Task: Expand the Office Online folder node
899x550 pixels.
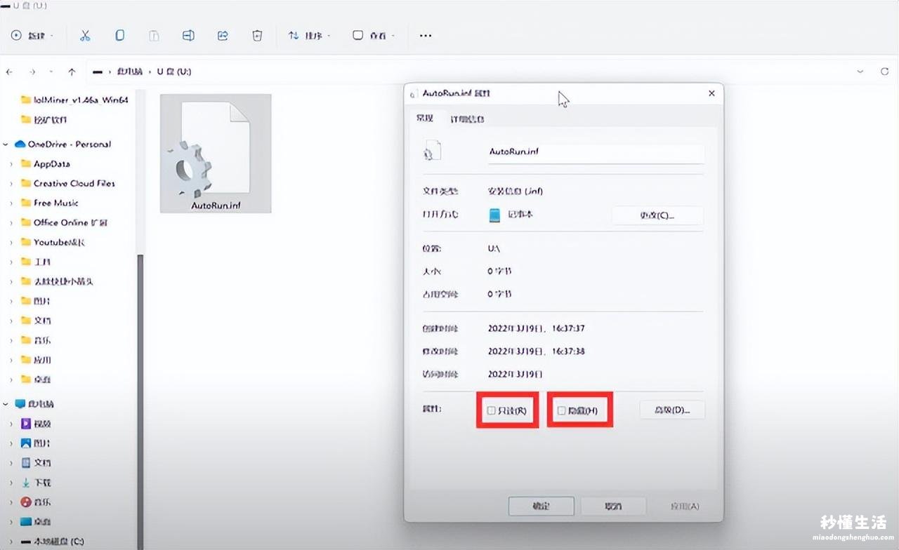Action: (x=11, y=223)
